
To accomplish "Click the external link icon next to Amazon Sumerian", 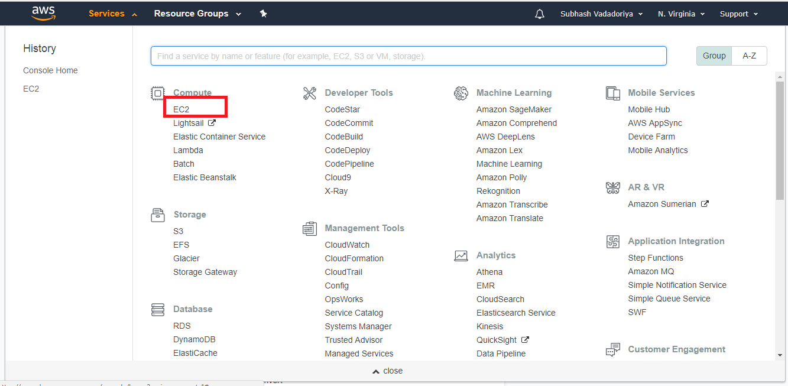I will [705, 203].
